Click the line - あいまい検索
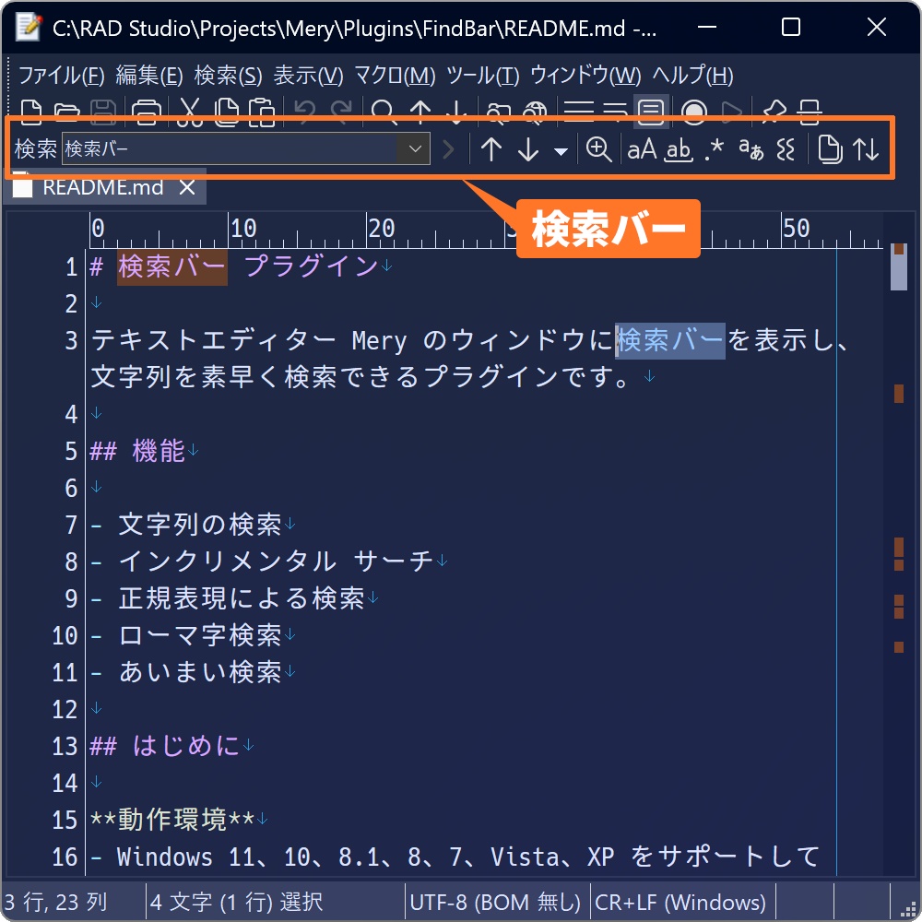This screenshot has width=922, height=922. 186,672
